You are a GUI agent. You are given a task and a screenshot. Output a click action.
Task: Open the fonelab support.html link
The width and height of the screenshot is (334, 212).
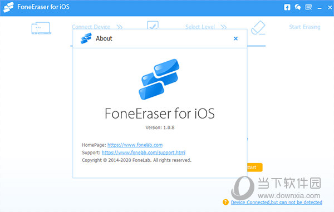pyautogui.click(x=144, y=152)
